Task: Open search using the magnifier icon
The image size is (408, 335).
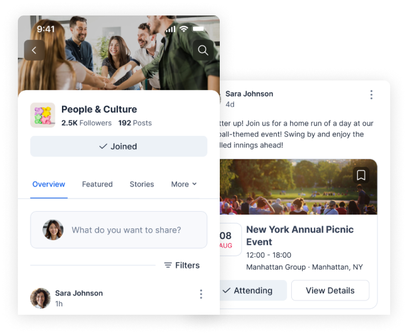Action: [x=203, y=51]
